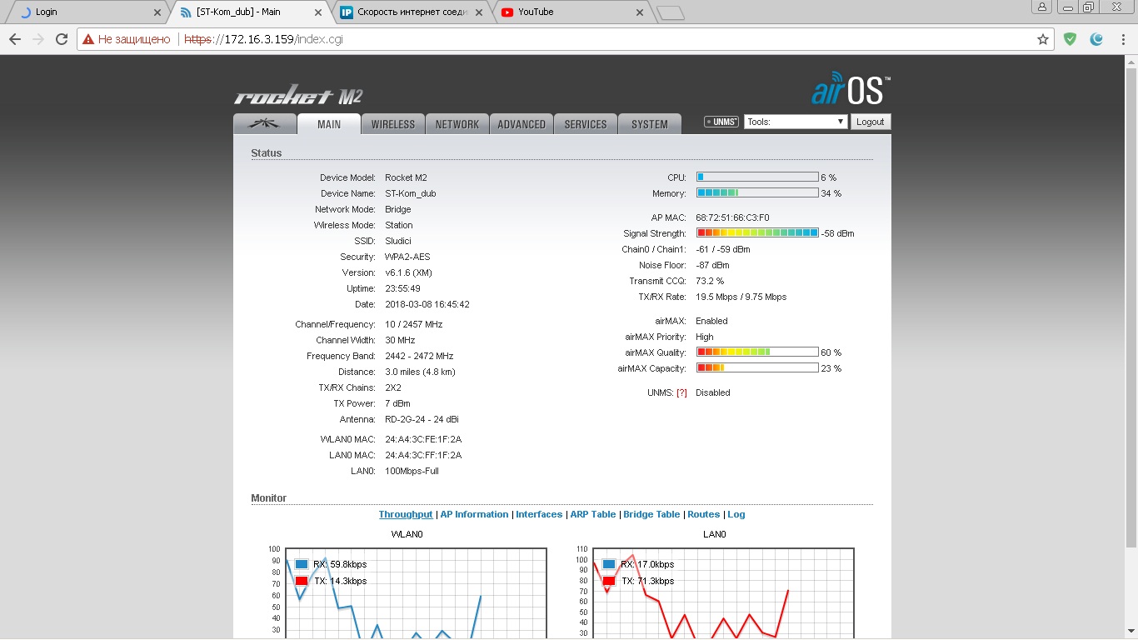The image size is (1138, 640).
Task: Open Chrome user profile icon
Action: pos(1042,7)
